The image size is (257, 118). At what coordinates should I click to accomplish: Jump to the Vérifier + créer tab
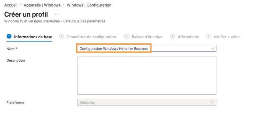(226, 37)
